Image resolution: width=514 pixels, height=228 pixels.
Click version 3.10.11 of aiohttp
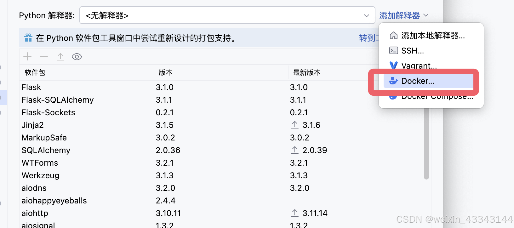coord(168,213)
